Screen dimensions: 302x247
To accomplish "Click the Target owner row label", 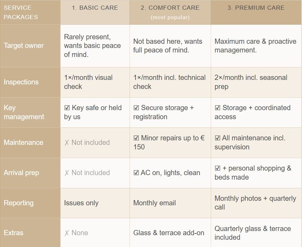I will [x=24, y=46].
